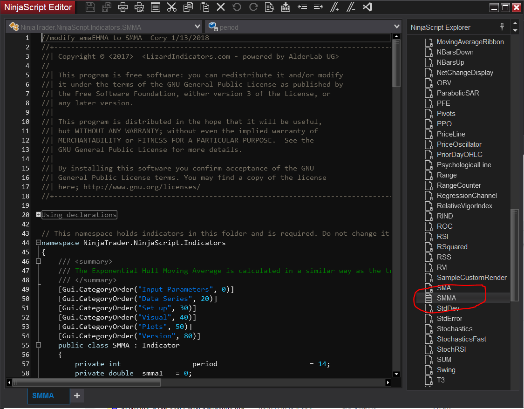Switch to the SMMA tab
Viewport: 524px width, 409px height.
[x=43, y=396]
